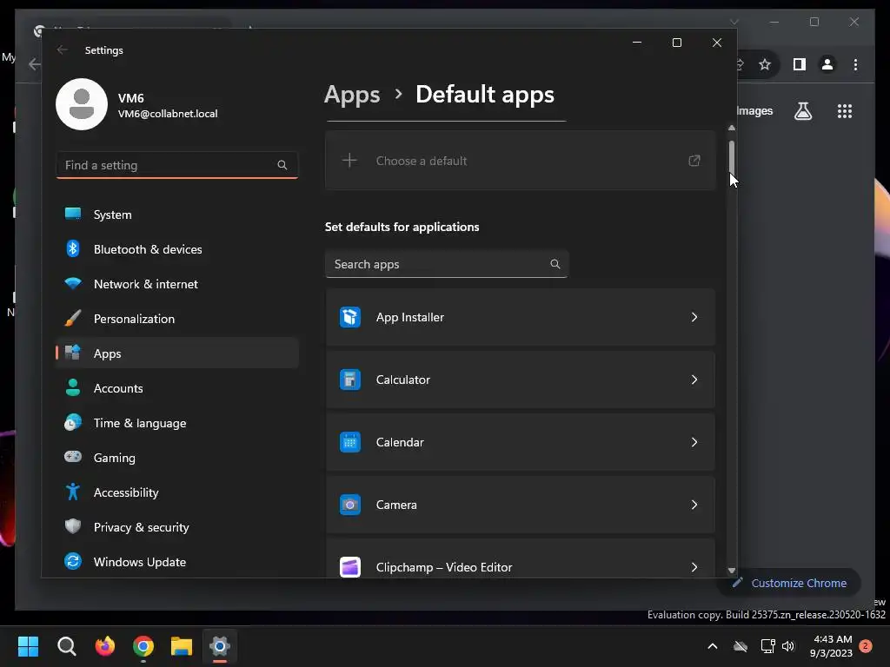
Task: Click the magnifier in Find a setting
Action: tap(282, 165)
